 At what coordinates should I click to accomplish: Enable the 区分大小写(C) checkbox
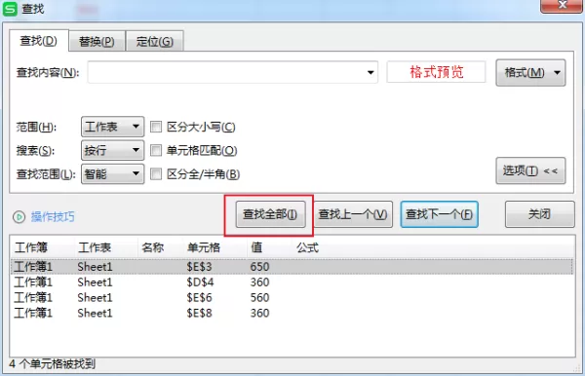pos(156,127)
